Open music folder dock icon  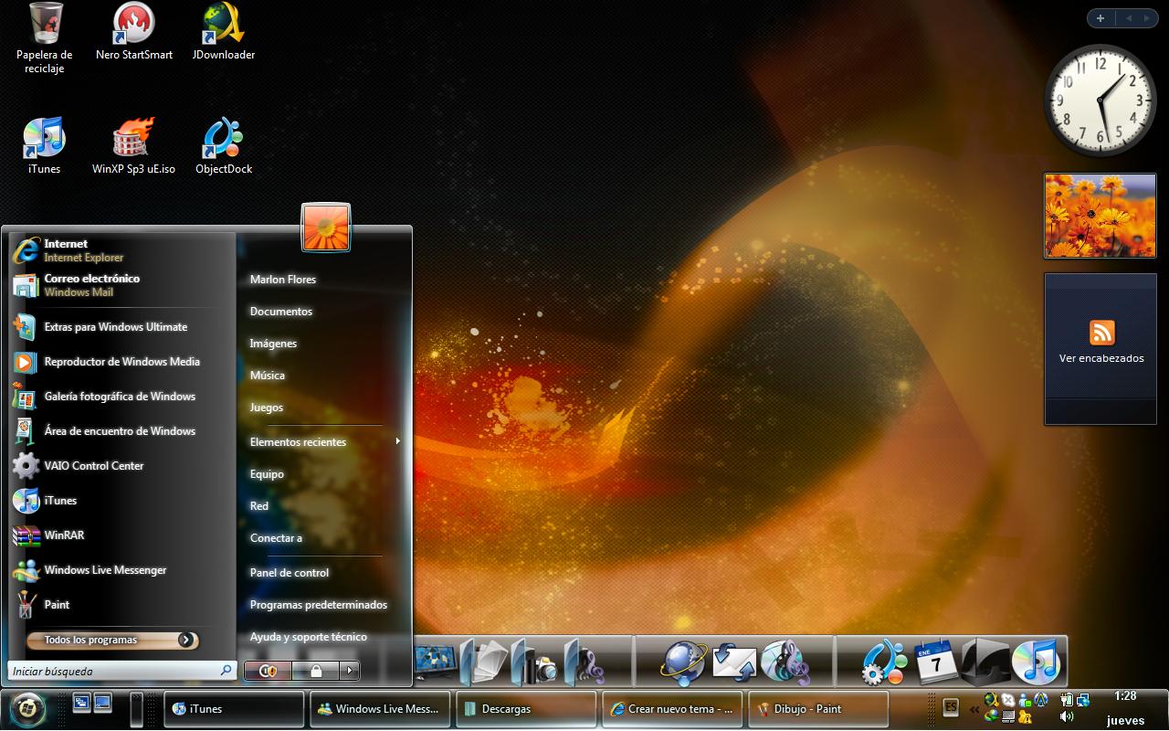(584, 662)
